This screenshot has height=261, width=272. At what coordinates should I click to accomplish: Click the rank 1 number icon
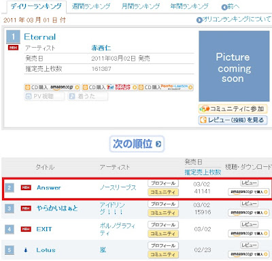13,36
